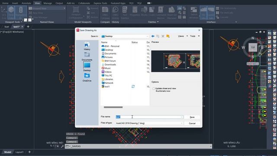Click the UCS Icon ribbon button

coord(4,13)
